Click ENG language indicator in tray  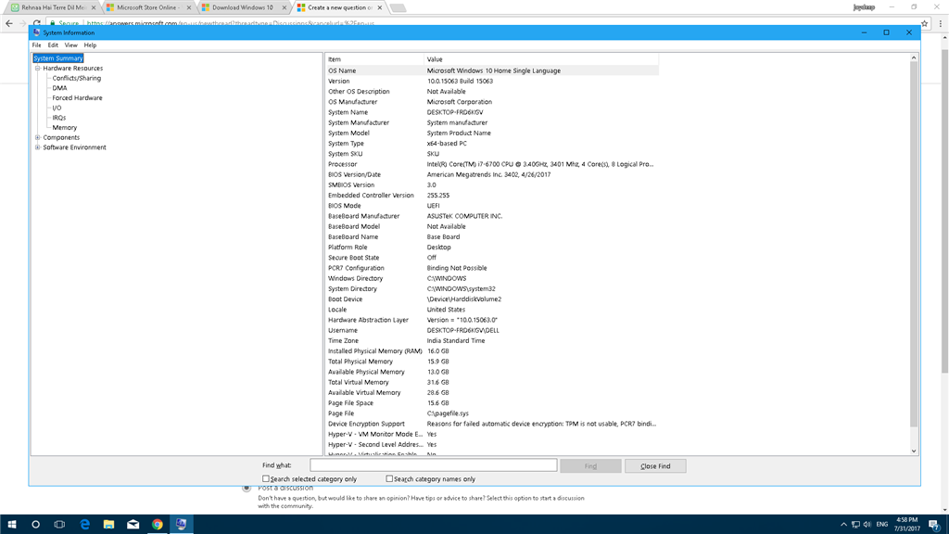click(882, 525)
